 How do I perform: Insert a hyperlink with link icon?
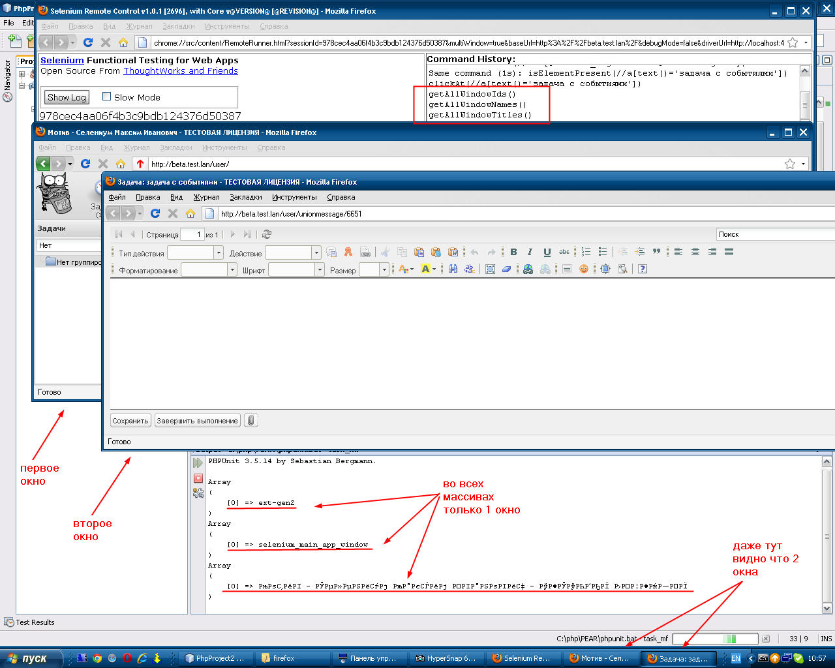pos(528,269)
